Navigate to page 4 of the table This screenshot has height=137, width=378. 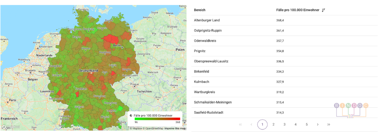296,125
